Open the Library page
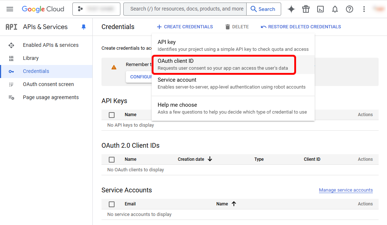 [x=47, y=58]
